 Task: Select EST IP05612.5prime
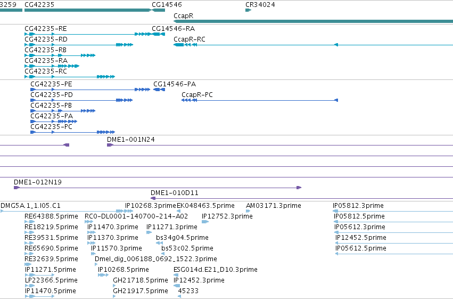click(361, 248)
